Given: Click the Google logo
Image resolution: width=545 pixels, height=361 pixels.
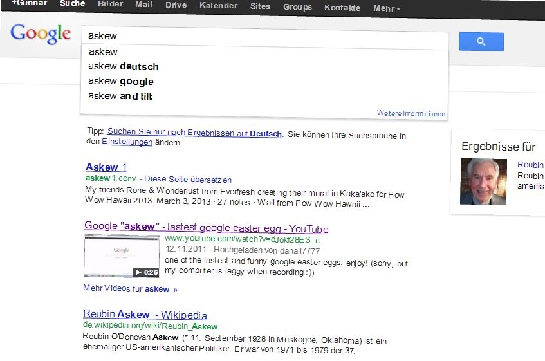Looking at the screenshot, I should [x=41, y=33].
